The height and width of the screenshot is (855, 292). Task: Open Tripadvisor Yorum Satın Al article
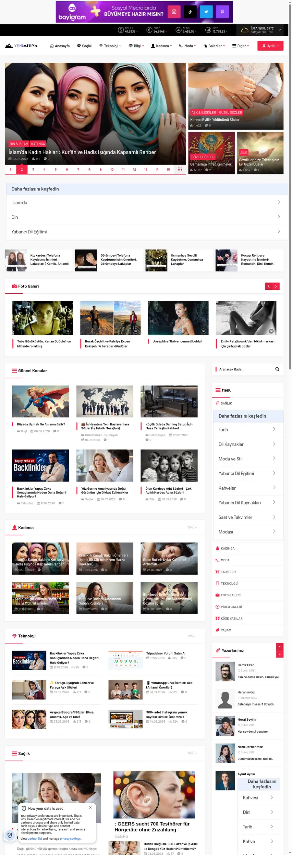click(x=165, y=653)
